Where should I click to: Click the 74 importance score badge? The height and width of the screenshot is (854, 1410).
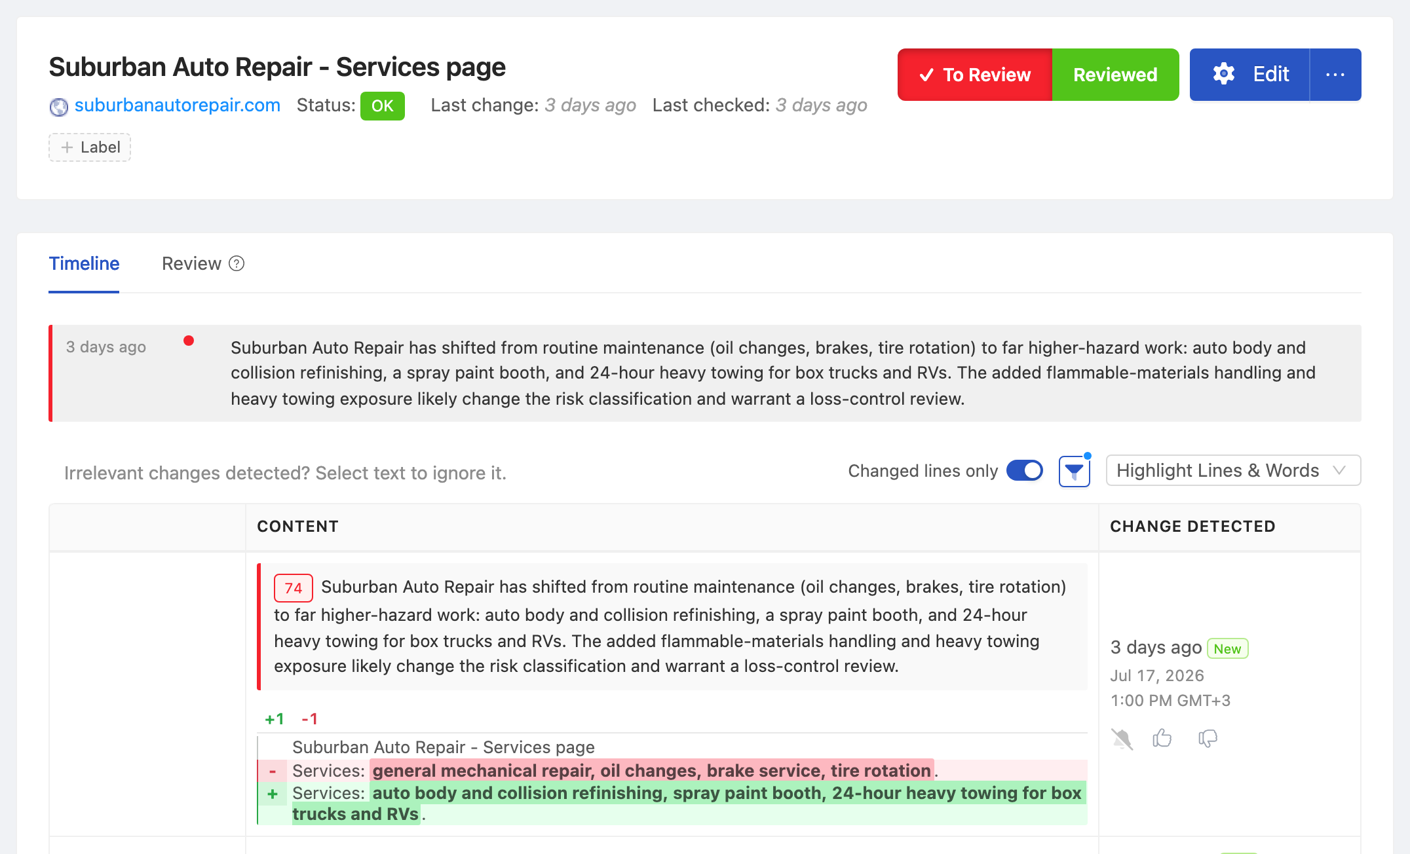[293, 587]
